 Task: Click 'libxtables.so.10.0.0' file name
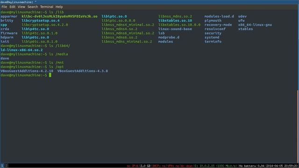179,25
